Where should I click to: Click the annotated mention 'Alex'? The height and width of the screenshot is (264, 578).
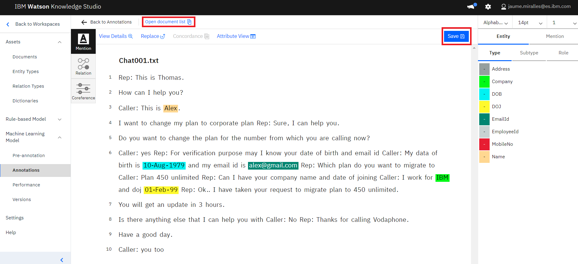(171, 108)
